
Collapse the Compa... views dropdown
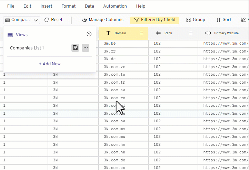[22, 20]
